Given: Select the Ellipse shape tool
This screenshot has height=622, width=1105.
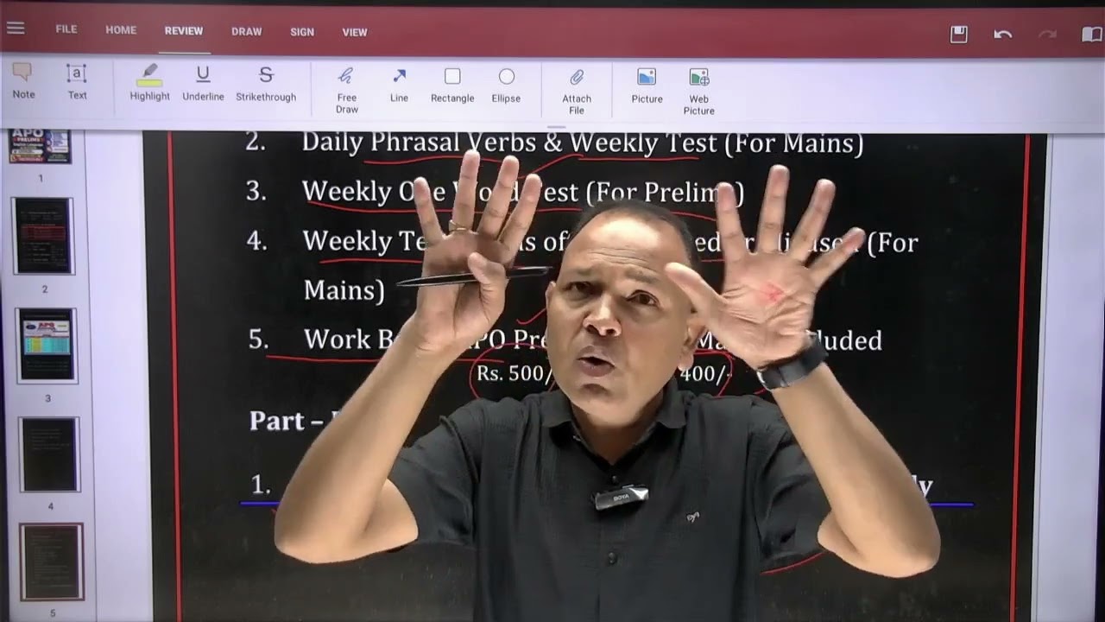Looking at the screenshot, I should pyautogui.click(x=506, y=85).
